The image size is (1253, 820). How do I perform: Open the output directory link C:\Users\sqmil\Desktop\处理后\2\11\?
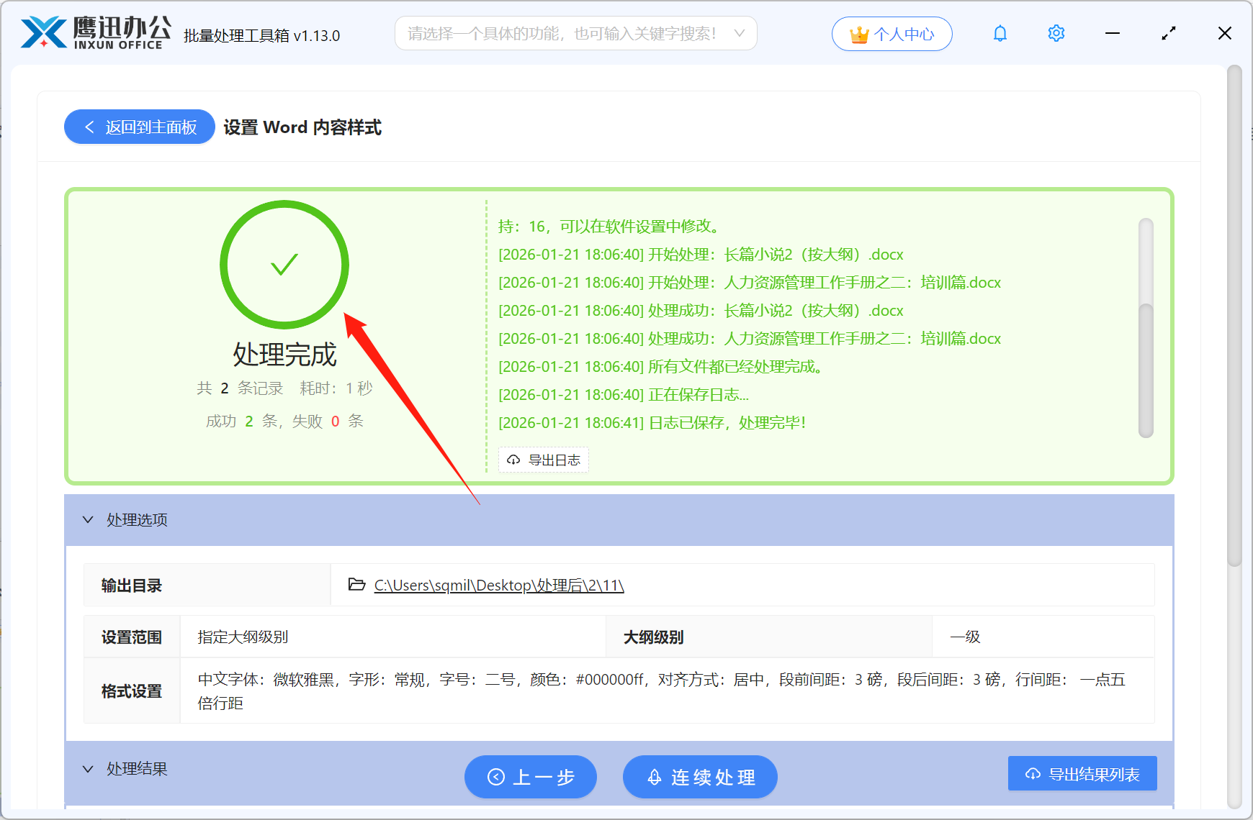click(498, 585)
